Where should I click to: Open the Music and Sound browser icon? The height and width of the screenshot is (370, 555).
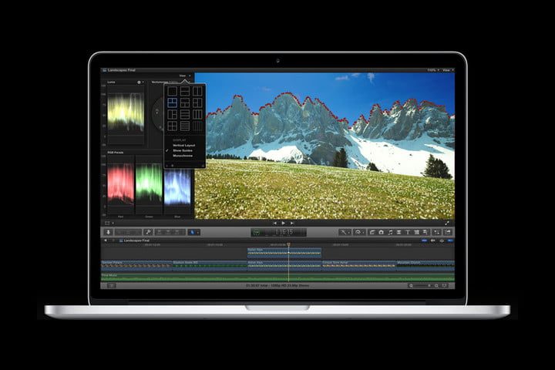tap(390, 232)
